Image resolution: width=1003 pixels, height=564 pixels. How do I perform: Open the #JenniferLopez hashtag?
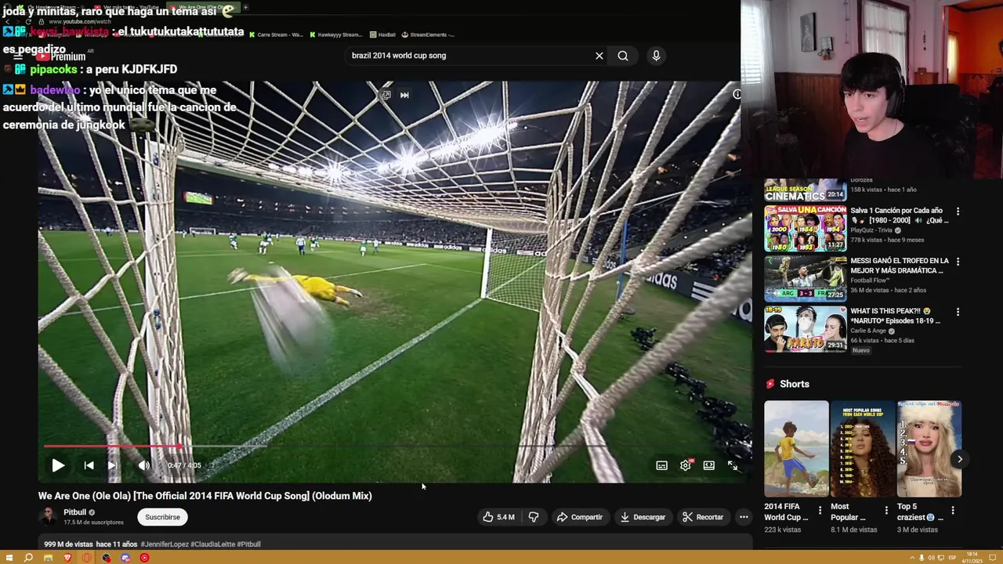[164, 544]
